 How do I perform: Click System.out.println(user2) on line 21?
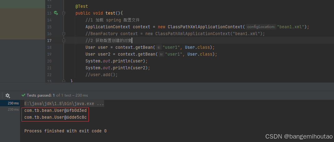pos(118,67)
